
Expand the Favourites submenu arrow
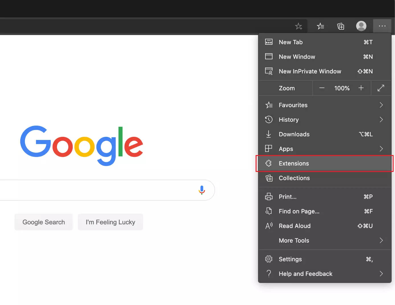coord(381,105)
